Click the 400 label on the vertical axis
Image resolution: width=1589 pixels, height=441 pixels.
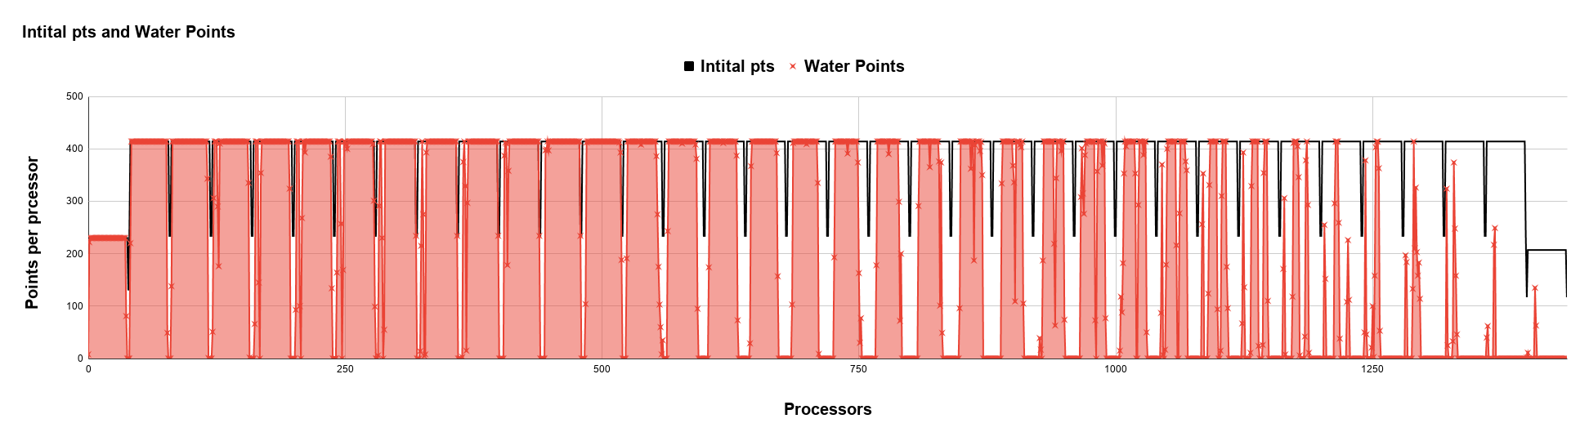point(74,149)
